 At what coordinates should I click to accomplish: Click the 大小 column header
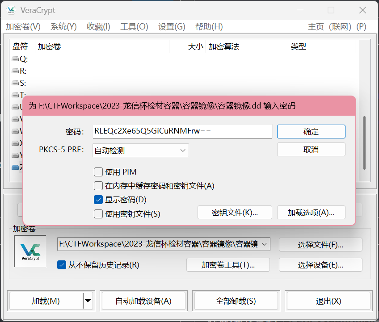(x=188, y=46)
